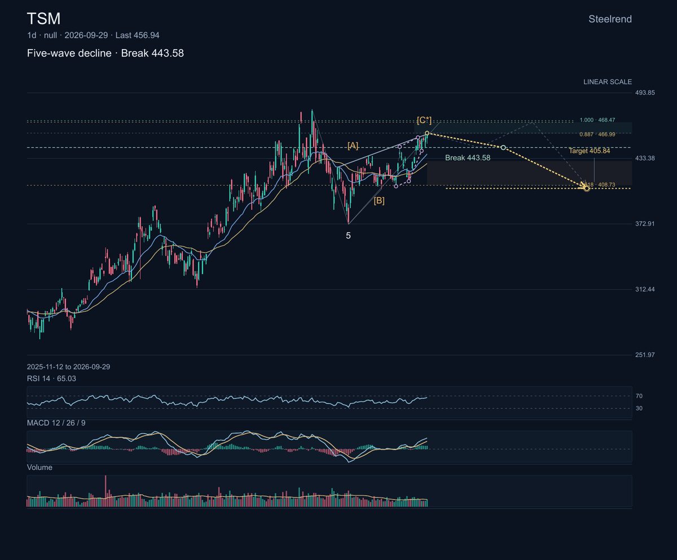Click the wave 5 low label
Viewport: 677px width, 560px height.
pos(348,235)
